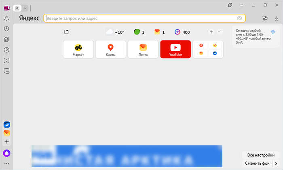This screenshot has width=283, height=170.
Task: Open bookmarks icon in title bar
Action: tap(230, 5)
